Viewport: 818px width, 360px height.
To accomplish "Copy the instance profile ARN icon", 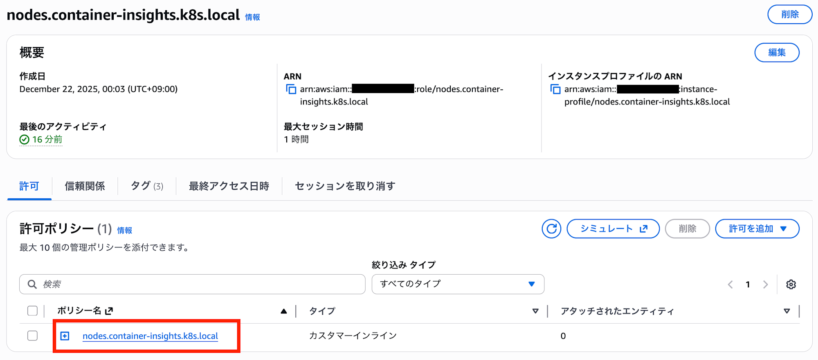I will pos(555,89).
